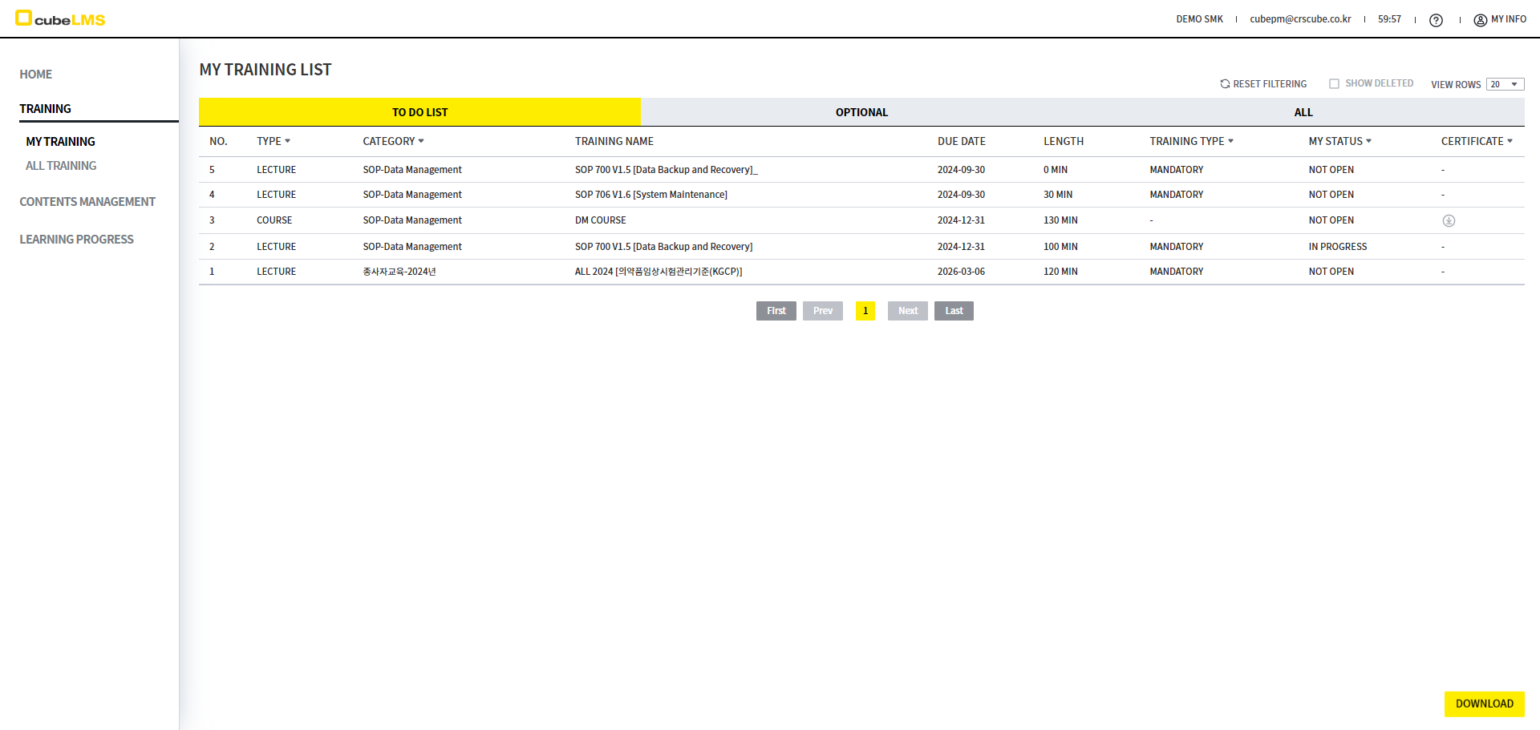Download certificate for DM COURSE
The width and height of the screenshot is (1540, 730).
[1449, 220]
